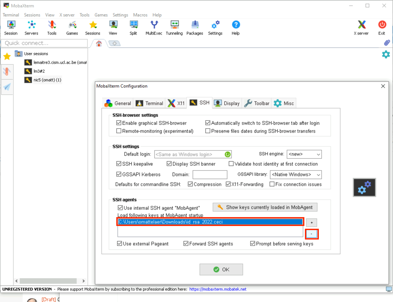This screenshot has height=302, width=393.
Task: Select the star sidebar tab icon
Action: 7,56
